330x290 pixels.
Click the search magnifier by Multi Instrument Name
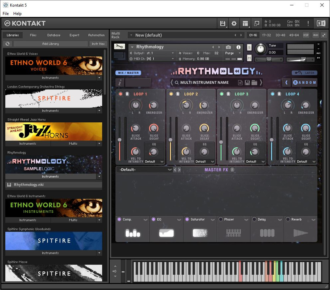tap(177, 83)
